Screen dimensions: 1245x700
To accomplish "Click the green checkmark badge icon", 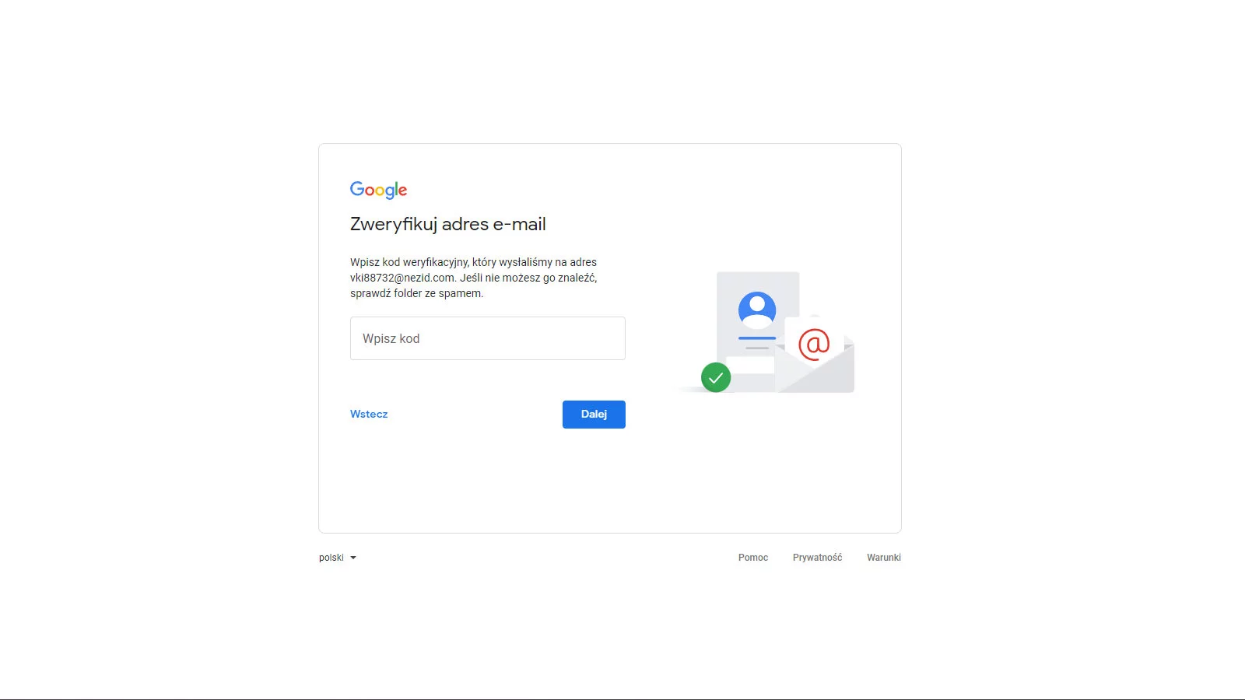I will [716, 377].
